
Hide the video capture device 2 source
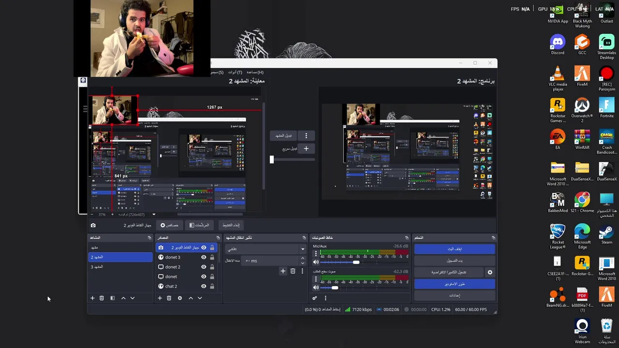pyautogui.click(x=204, y=247)
